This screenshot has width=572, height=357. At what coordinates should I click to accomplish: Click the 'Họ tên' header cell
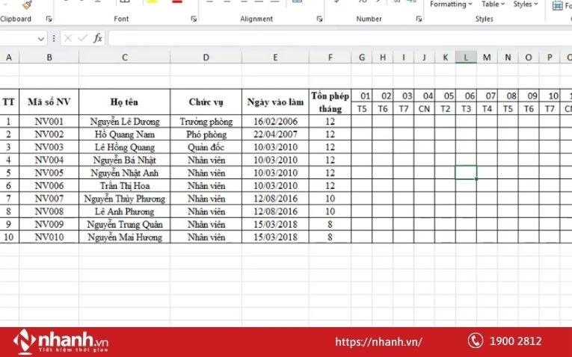coord(124,102)
